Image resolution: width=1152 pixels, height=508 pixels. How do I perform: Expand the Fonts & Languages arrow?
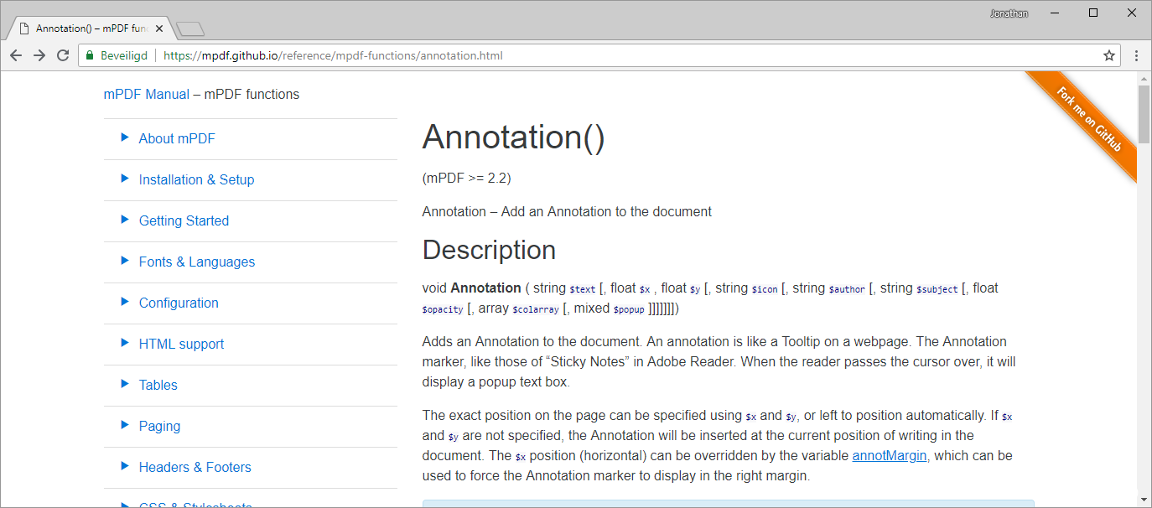(x=125, y=261)
